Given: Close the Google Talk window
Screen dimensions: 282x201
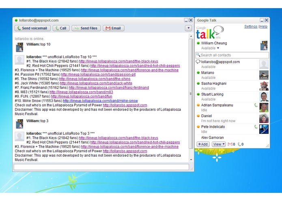Looking at the screenshot, I should pos(267,20).
